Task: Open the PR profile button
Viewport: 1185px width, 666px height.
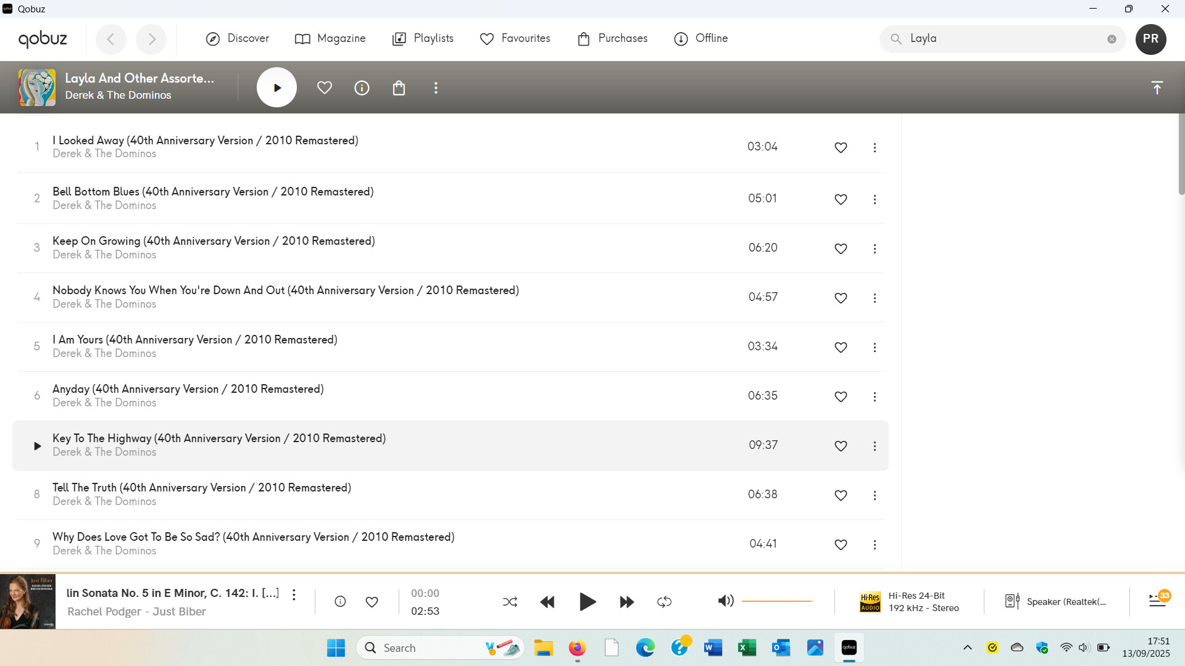Action: [1150, 39]
